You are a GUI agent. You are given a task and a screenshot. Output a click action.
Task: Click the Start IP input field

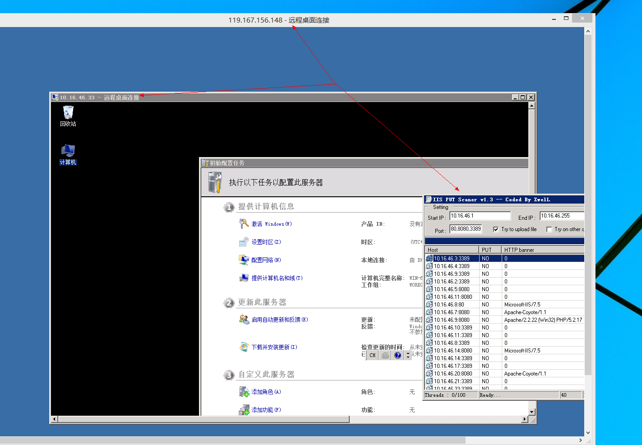(480, 216)
